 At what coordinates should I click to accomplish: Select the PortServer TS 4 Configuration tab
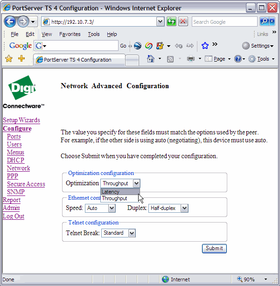pyautogui.click(x=79, y=60)
